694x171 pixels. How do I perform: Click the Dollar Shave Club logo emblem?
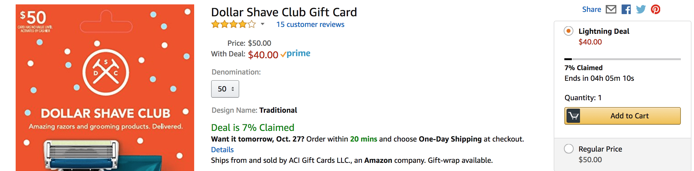tap(106, 72)
